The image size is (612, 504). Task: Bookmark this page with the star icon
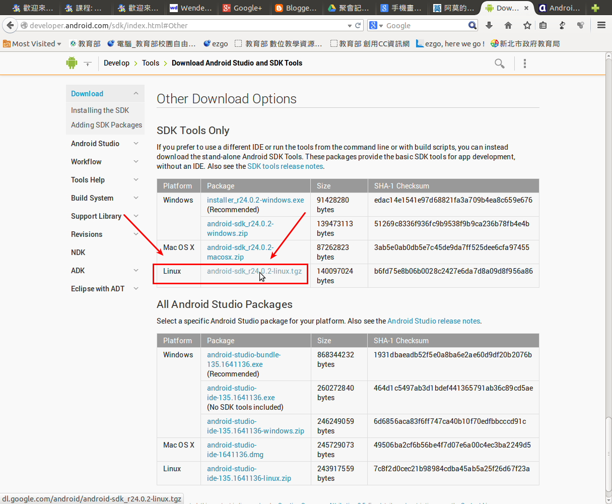point(527,25)
